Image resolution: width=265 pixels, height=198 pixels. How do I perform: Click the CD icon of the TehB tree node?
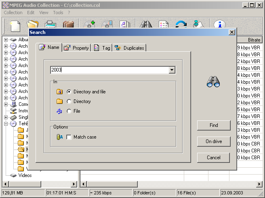click(x=13, y=124)
